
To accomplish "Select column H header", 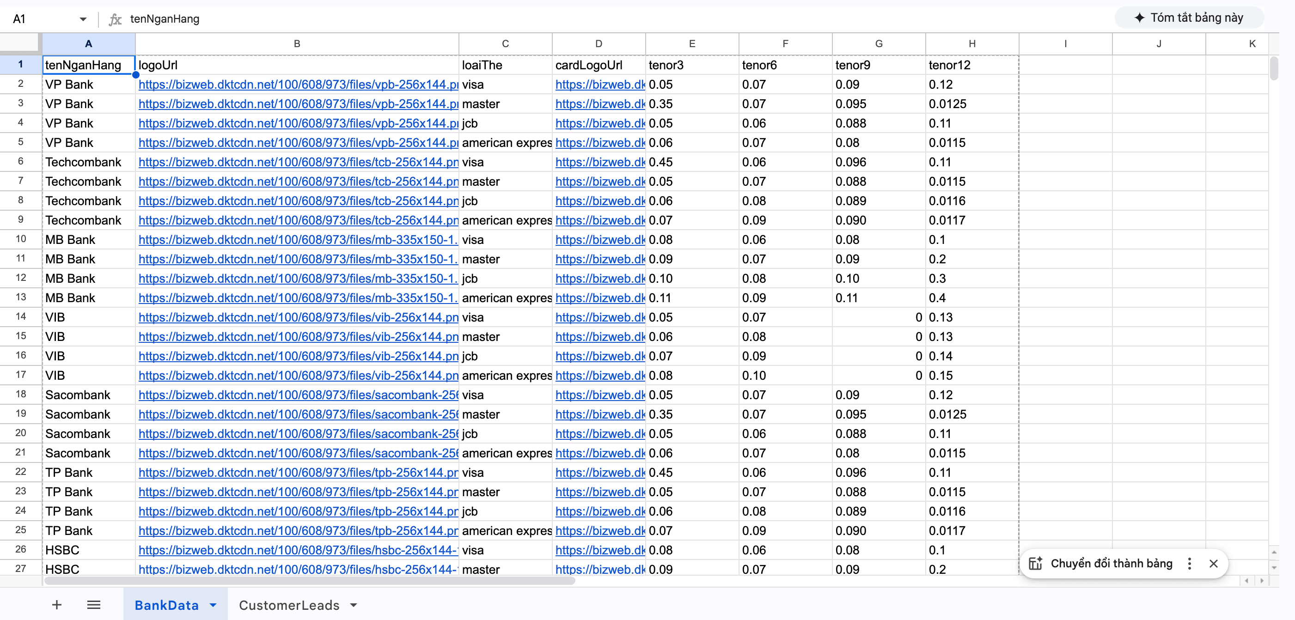I will pyautogui.click(x=972, y=44).
